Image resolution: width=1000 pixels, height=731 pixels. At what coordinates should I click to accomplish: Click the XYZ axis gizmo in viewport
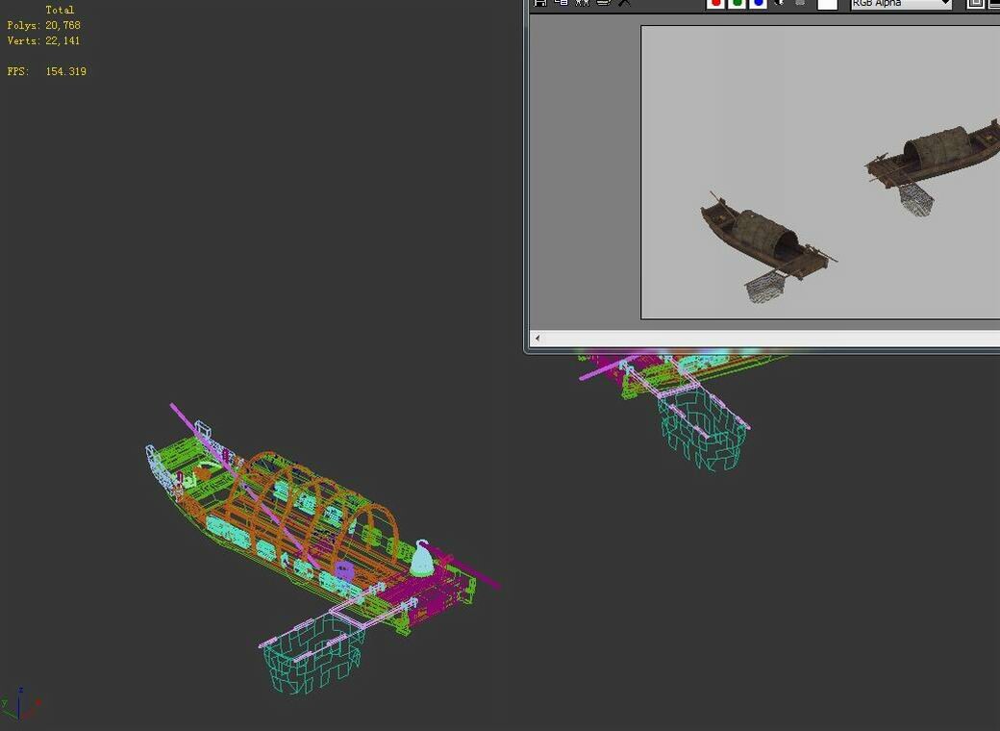pos(20,704)
